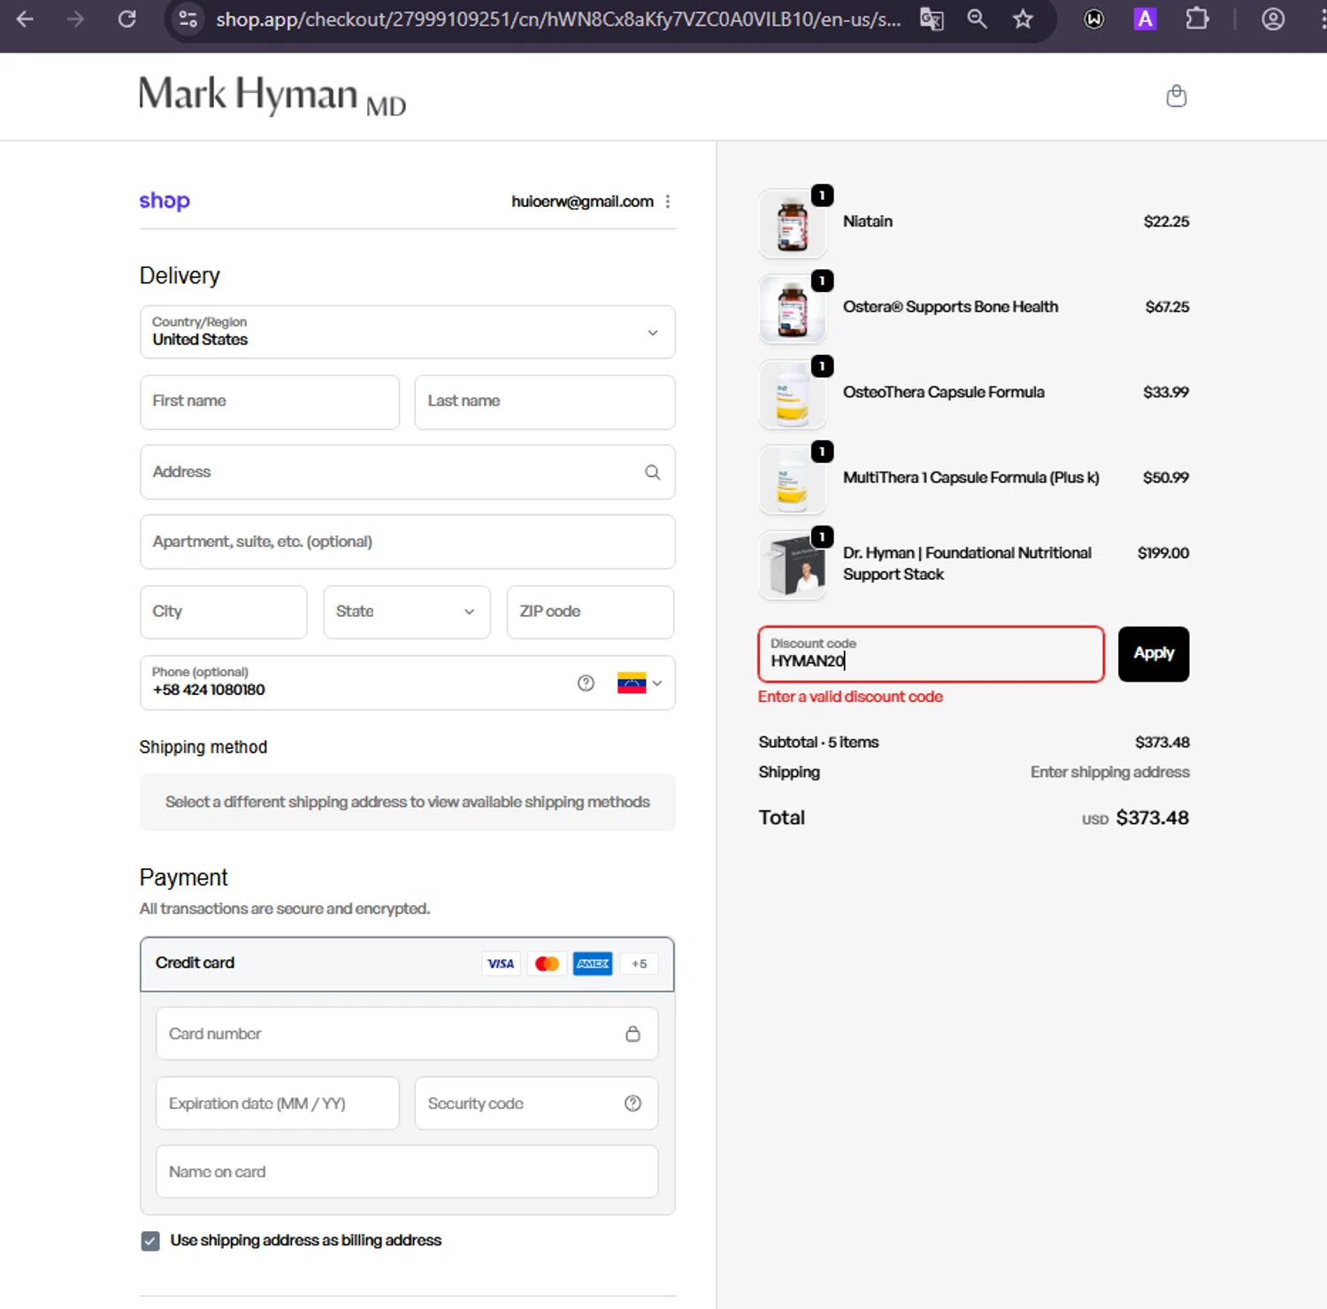Focus the ZIP code field

[591, 612]
